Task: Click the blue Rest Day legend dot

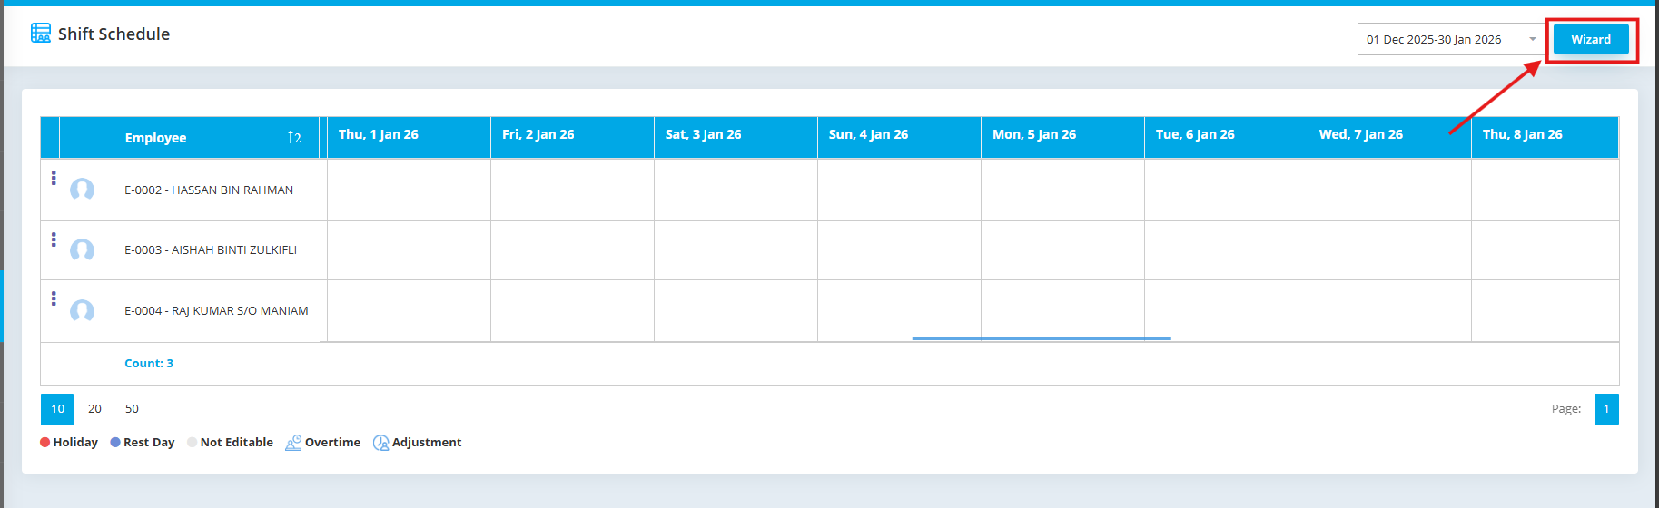Action: (x=115, y=443)
